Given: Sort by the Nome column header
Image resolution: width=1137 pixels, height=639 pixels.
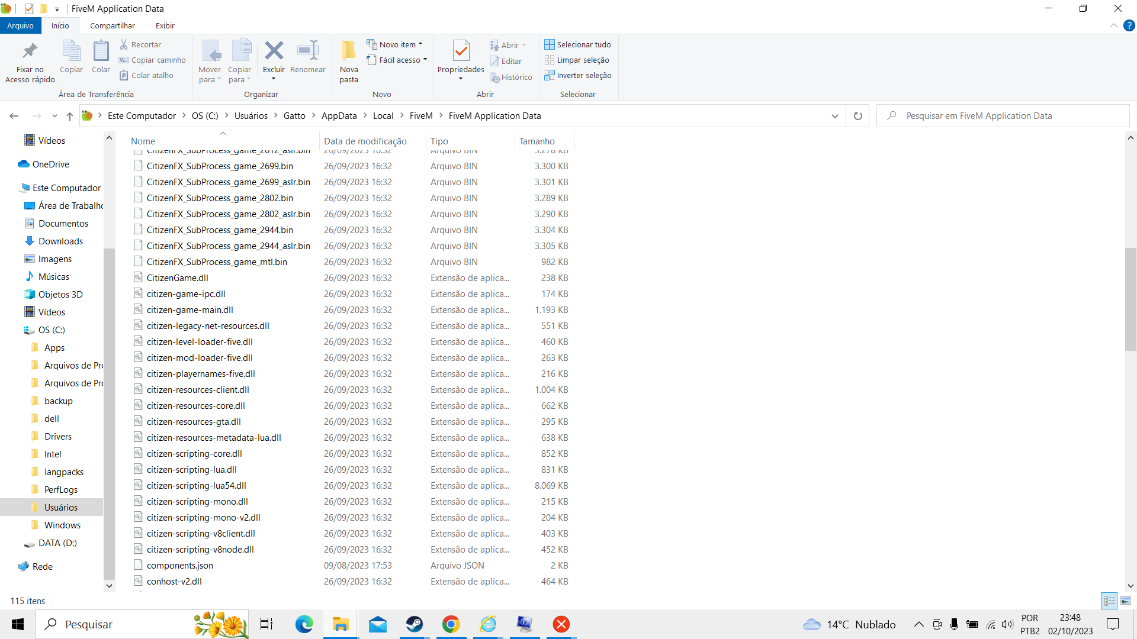Looking at the screenshot, I should (143, 141).
